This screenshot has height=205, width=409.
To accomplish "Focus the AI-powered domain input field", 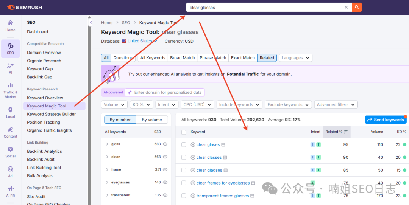I will click(165, 92).
